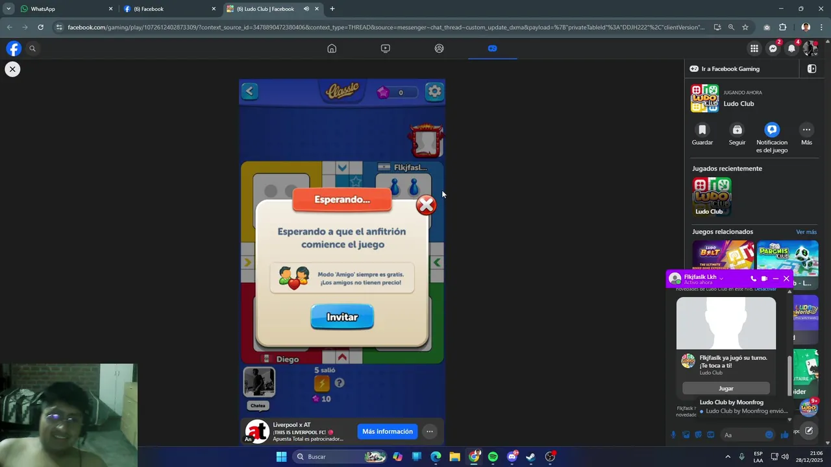Image resolution: width=831 pixels, height=467 pixels.
Task: Bookmark this page with star icon
Action: click(745, 27)
